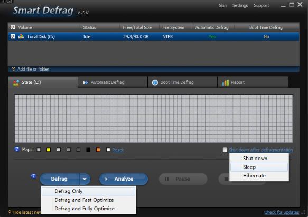Click the Boot Time Defrag column header

[266, 27]
